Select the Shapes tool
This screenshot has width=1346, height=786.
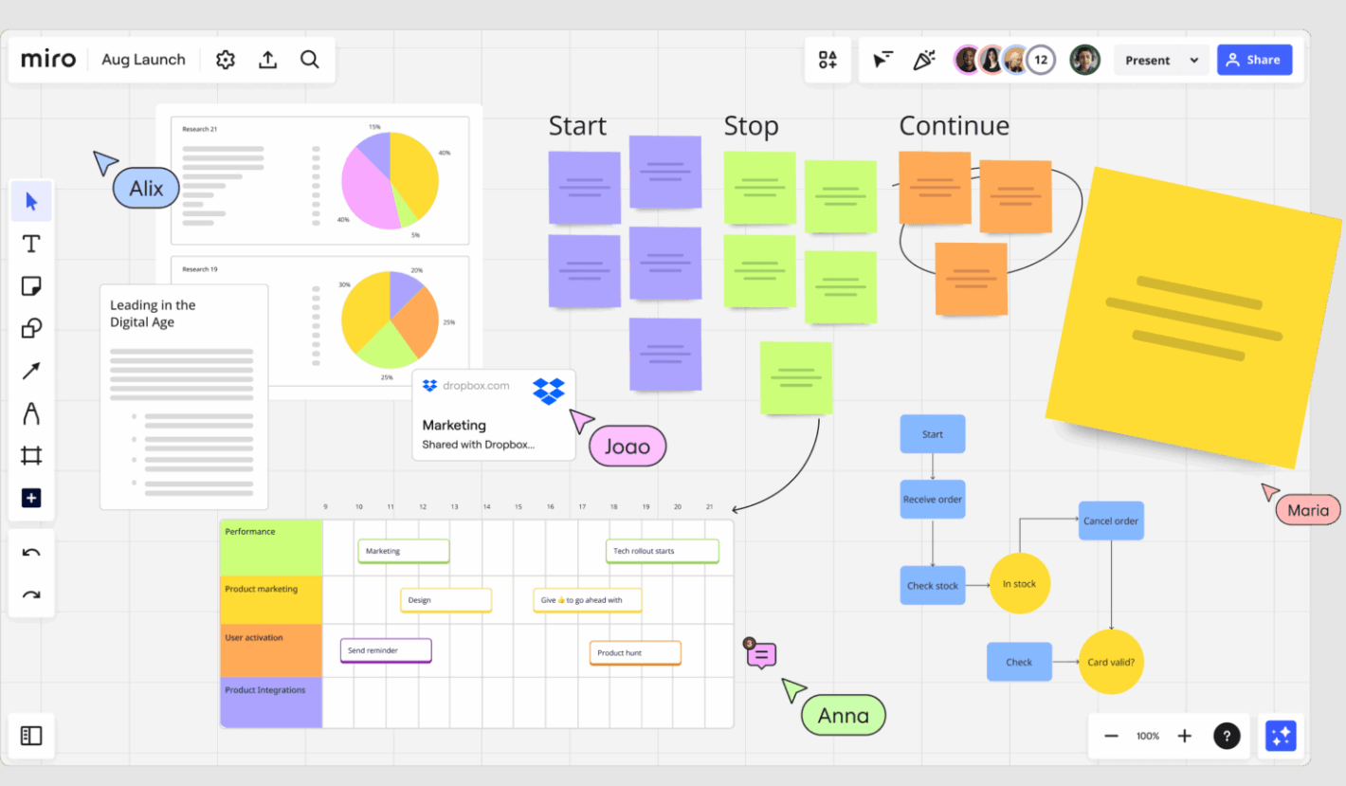(31, 329)
